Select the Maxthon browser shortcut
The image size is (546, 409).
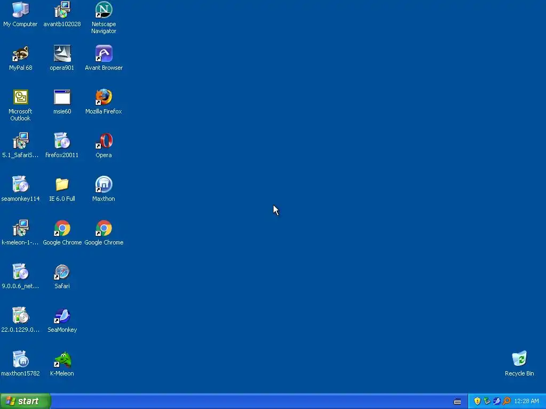(x=104, y=184)
